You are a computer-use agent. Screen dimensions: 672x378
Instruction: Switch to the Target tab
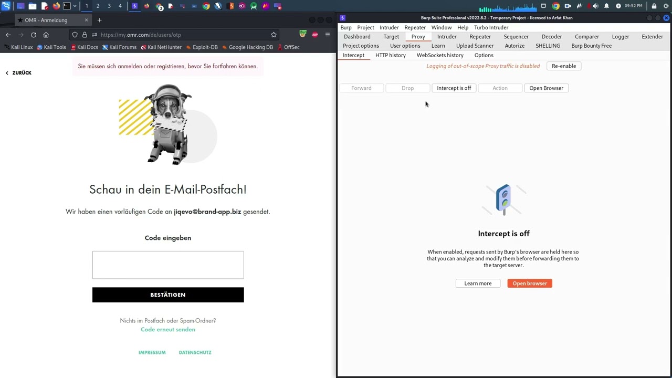click(391, 37)
